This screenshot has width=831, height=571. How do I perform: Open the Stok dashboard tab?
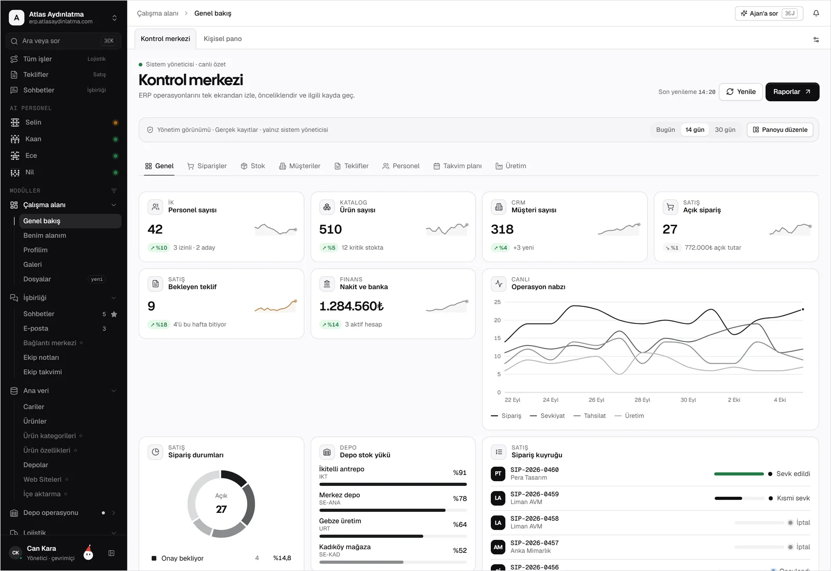[253, 166]
